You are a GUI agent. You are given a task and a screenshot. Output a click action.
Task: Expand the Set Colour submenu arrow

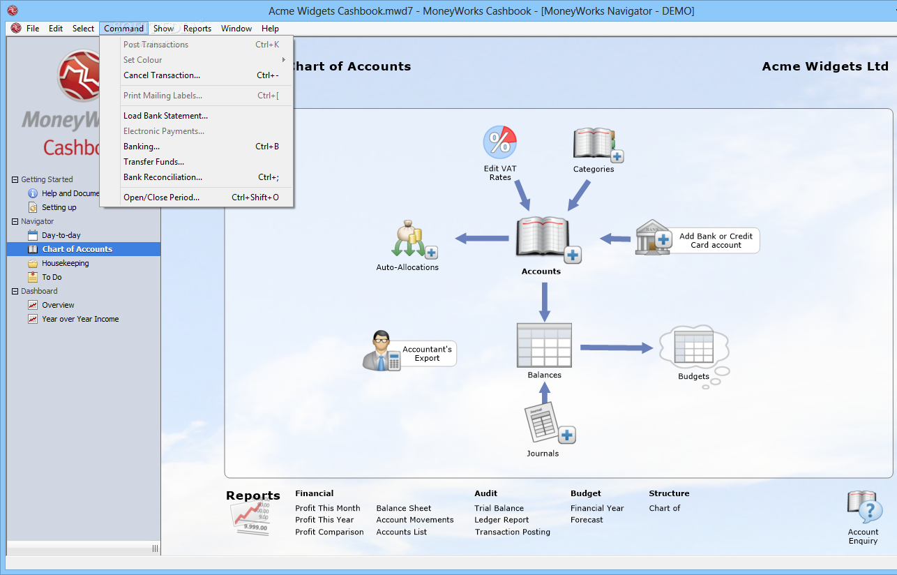pyautogui.click(x=284, y=60)
